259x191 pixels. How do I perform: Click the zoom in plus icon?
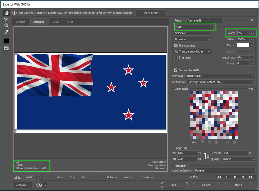20,177
